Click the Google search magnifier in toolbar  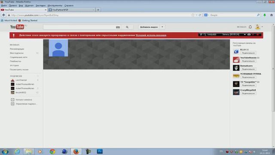point(258,15)
